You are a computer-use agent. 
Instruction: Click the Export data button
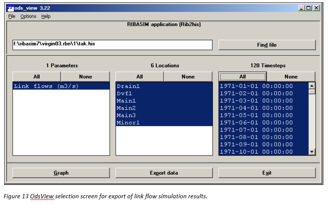[x=164, y=173]
